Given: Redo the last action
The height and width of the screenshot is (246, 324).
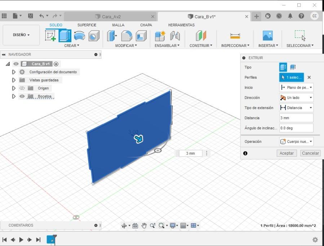Looking at the screenshot, I should [55, 16].
